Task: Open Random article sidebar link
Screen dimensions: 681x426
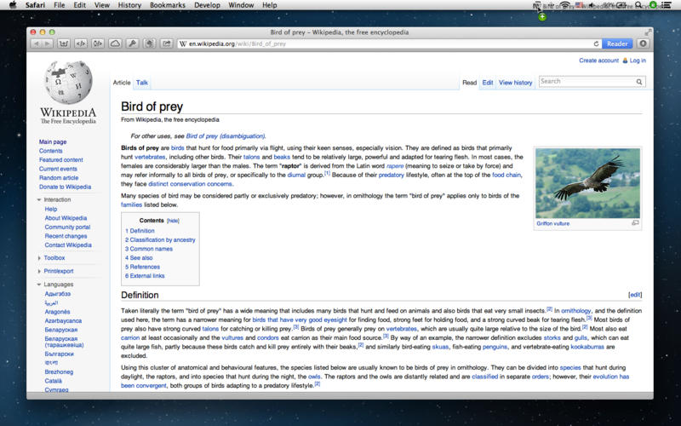Action: point(59,178)
